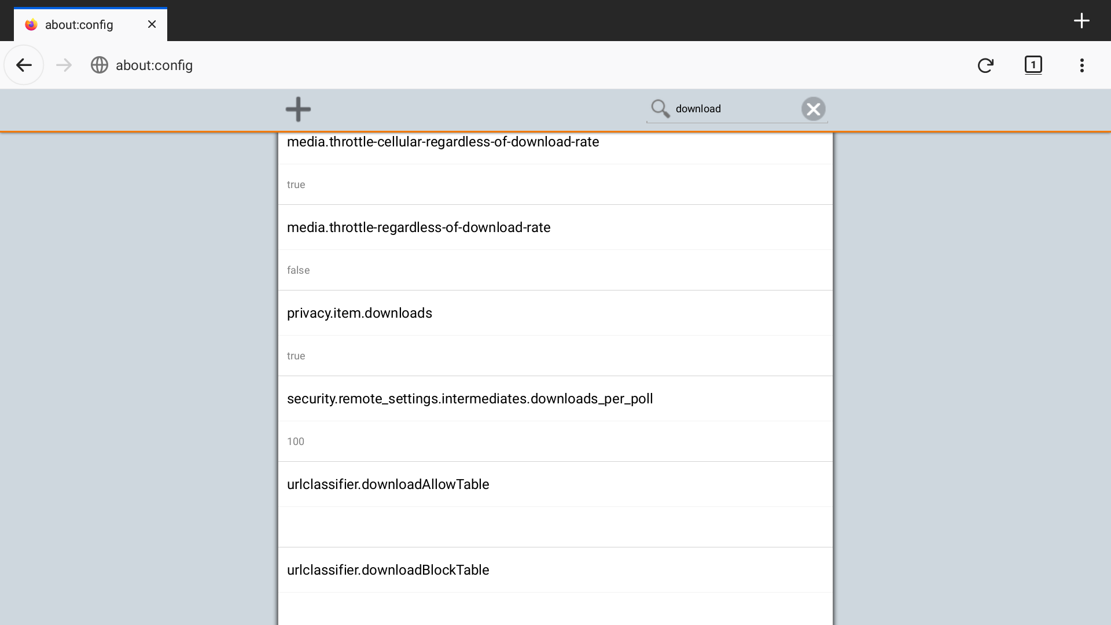Select the about:config tab
Image resolution: width=1111 pixels, height=625 pixels.
coord(79,24)
